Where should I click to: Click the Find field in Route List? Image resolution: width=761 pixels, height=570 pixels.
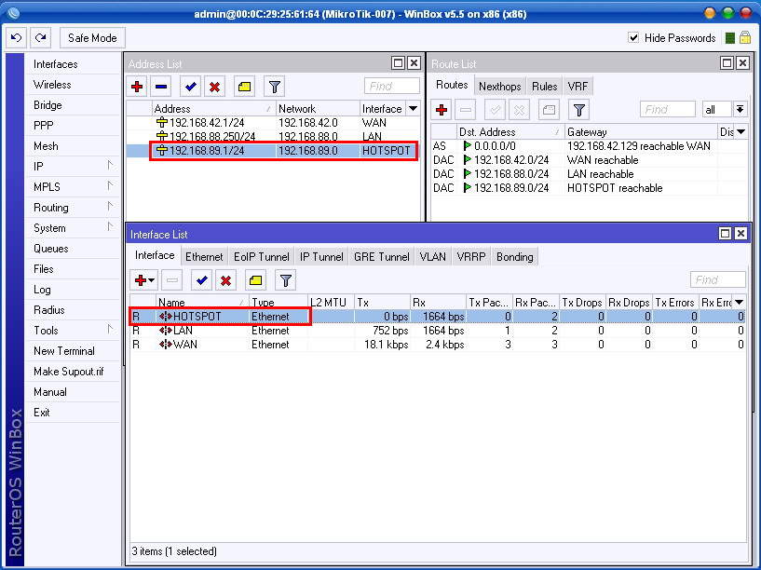tap(667, 110)
